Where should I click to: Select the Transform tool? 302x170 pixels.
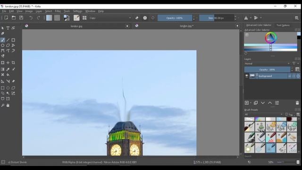click(x=3, y=63)
